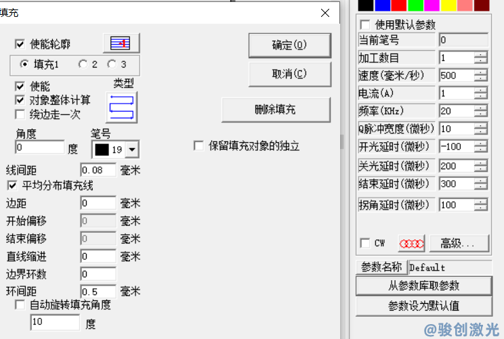Click the 频率(KHz) spinner arrows
The width and height of the screenshot is (504, 339).
point(481,111)
